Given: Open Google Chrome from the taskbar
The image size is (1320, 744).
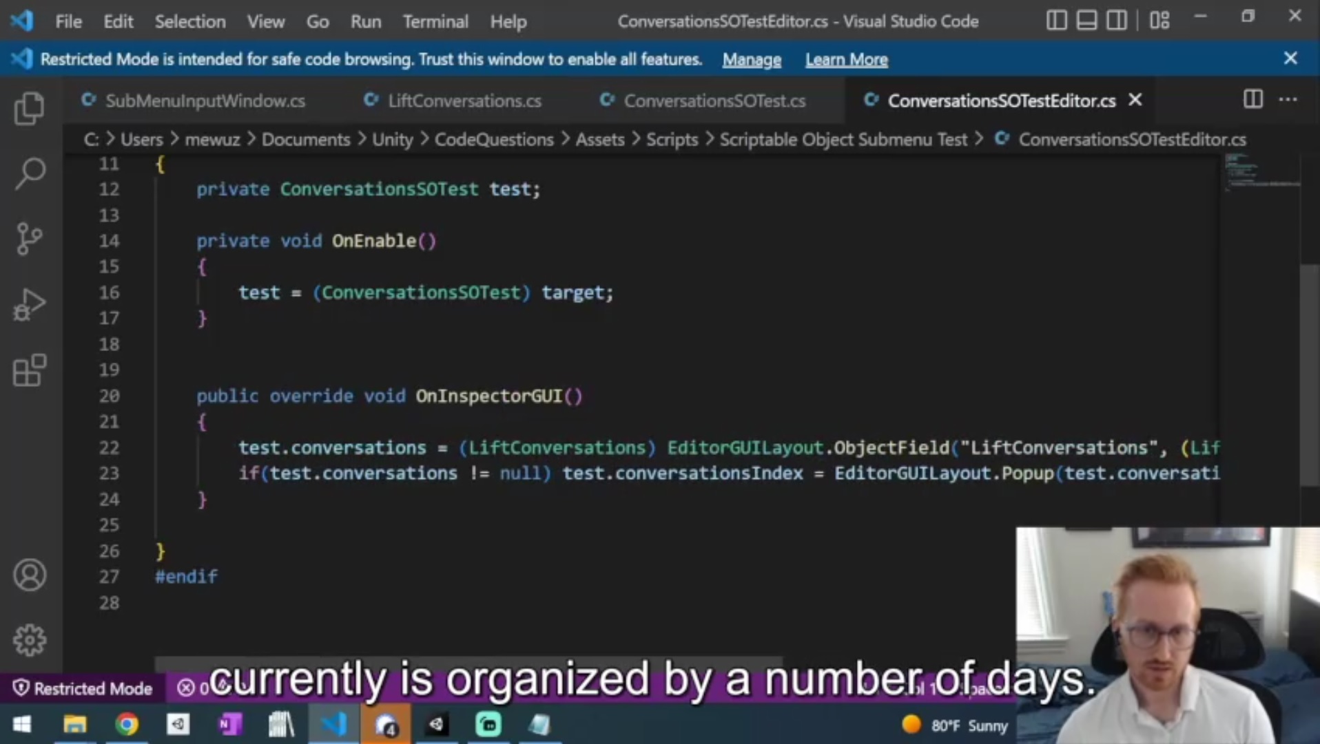Looking at the screenshot, I should click(126, 725).
